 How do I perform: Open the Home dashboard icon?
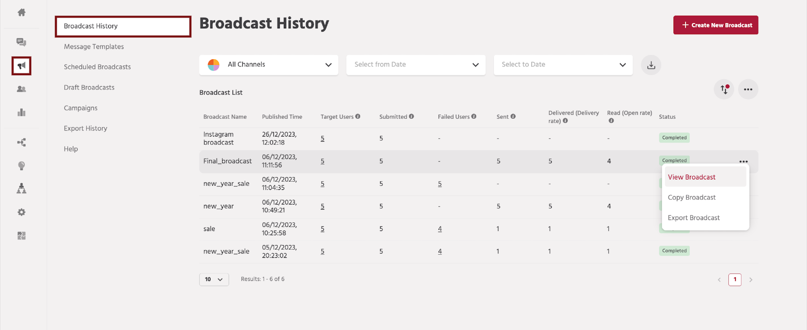21,12
